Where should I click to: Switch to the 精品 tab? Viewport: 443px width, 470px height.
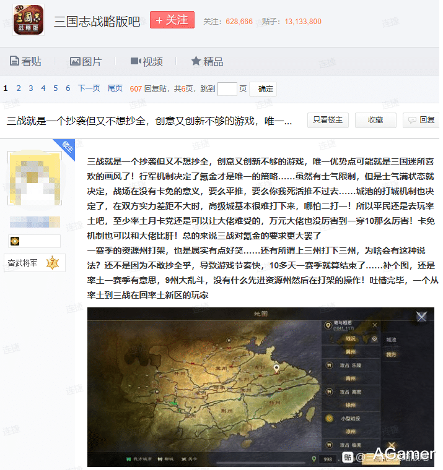(x=207, y=61)
